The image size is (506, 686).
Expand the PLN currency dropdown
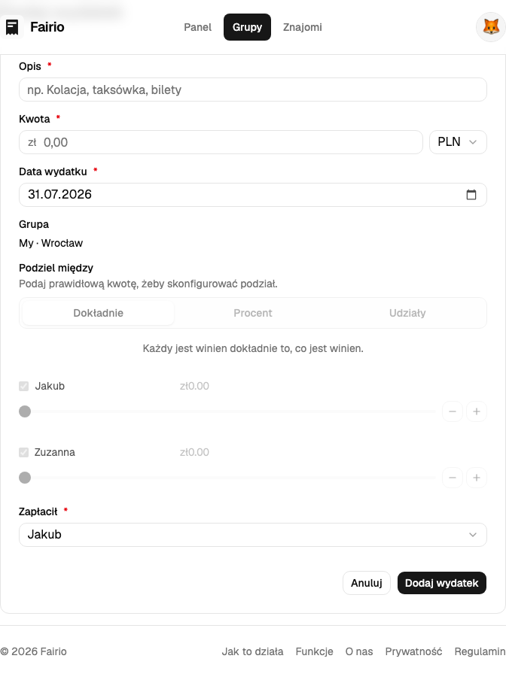[458, 142]
